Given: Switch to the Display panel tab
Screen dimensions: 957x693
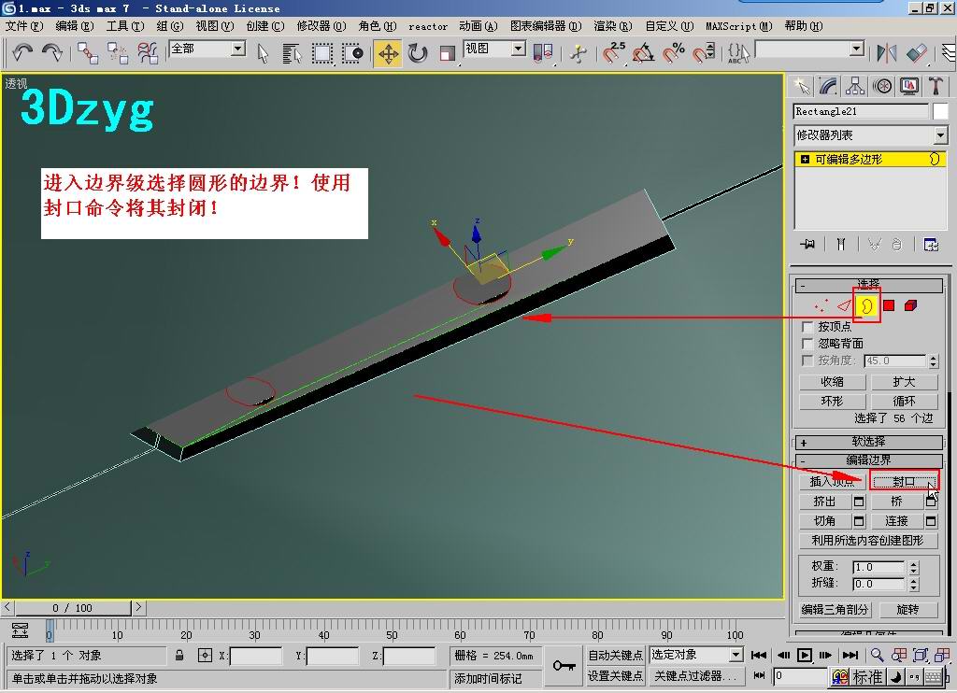Looking at the screenshot, I should pyautogui.click(x=909, y=86).
